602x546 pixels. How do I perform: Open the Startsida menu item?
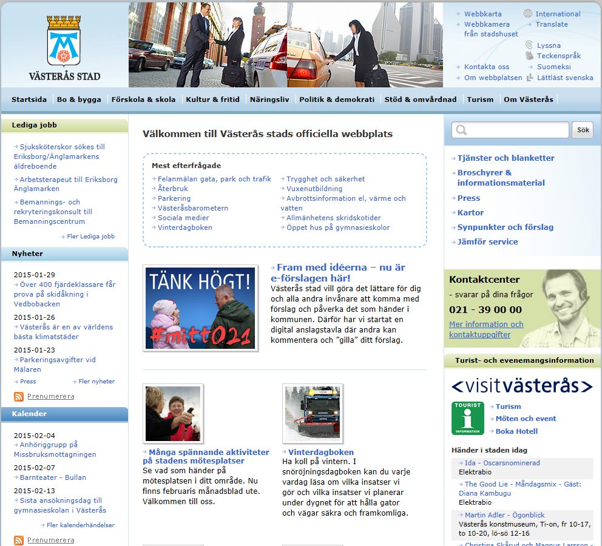tap(29, 99)
